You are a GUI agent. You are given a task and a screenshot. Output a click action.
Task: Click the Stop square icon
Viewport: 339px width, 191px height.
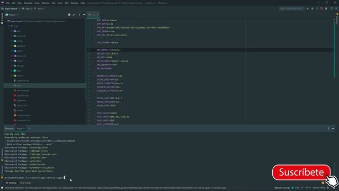tap(326, 8)
